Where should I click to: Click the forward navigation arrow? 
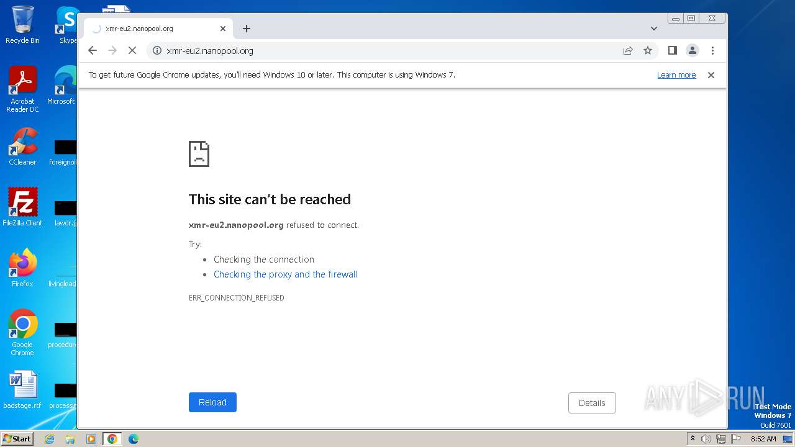(x=112, y=51)
